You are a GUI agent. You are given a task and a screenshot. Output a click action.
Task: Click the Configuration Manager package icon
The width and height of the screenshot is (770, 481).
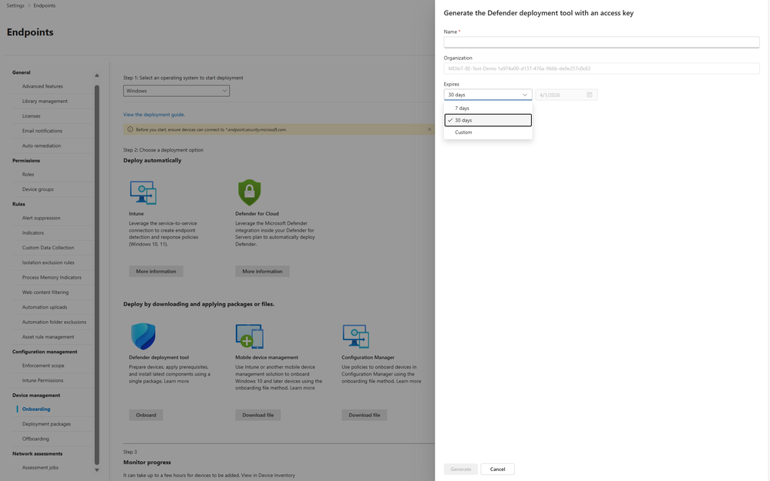coord(355,336)
